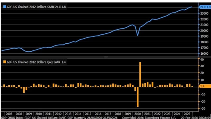The width and height of the screenshot is (211, 119).
Task: Click the orange 1.4 value tag on right axis
Action: coord(204,86)
